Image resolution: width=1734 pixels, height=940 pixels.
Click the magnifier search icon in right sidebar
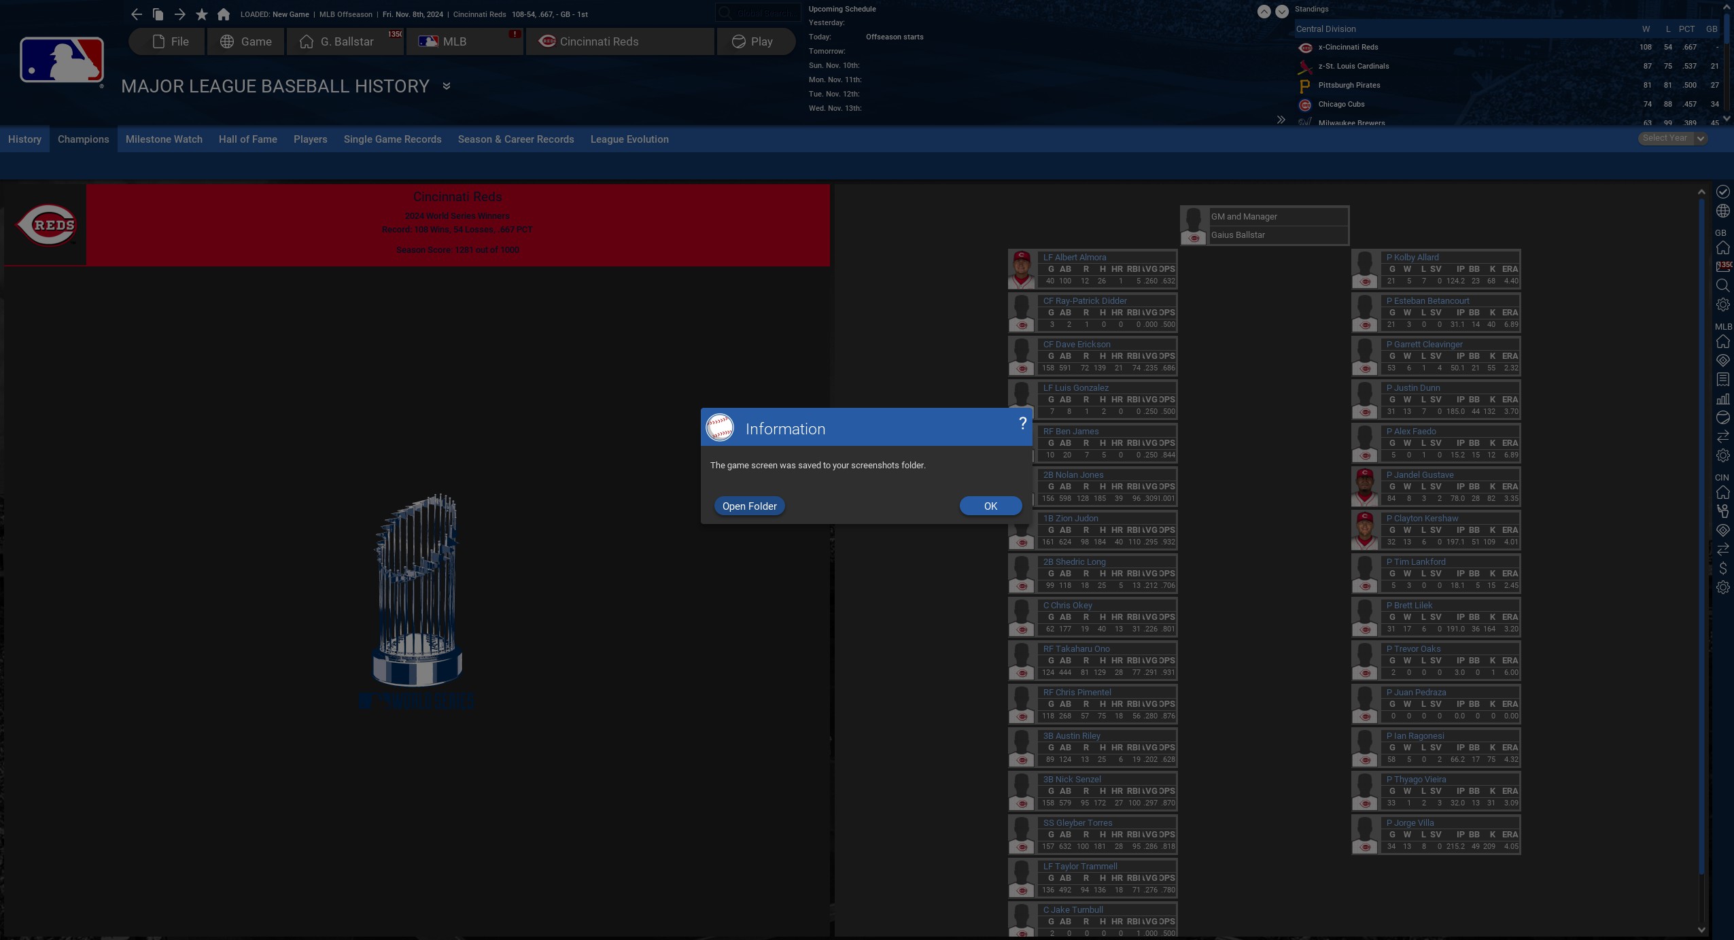tap(1722, 285)
